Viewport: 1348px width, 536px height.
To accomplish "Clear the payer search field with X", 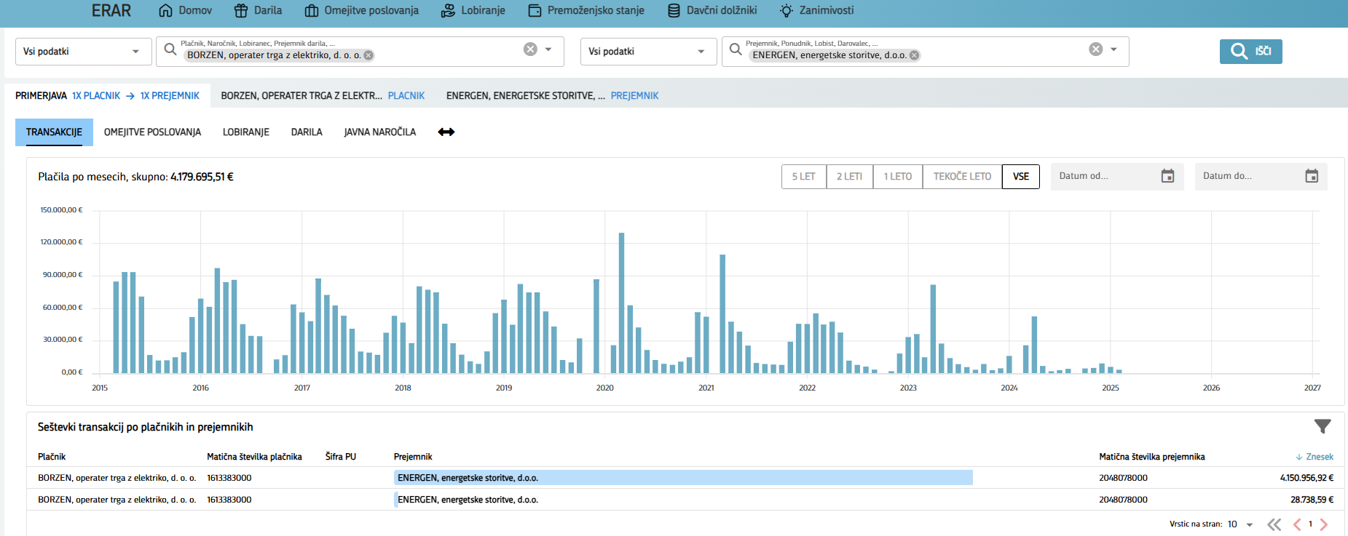I will click(530, 49).
